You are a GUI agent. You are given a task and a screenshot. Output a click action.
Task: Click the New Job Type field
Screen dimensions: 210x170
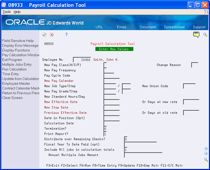pos(110,86)
